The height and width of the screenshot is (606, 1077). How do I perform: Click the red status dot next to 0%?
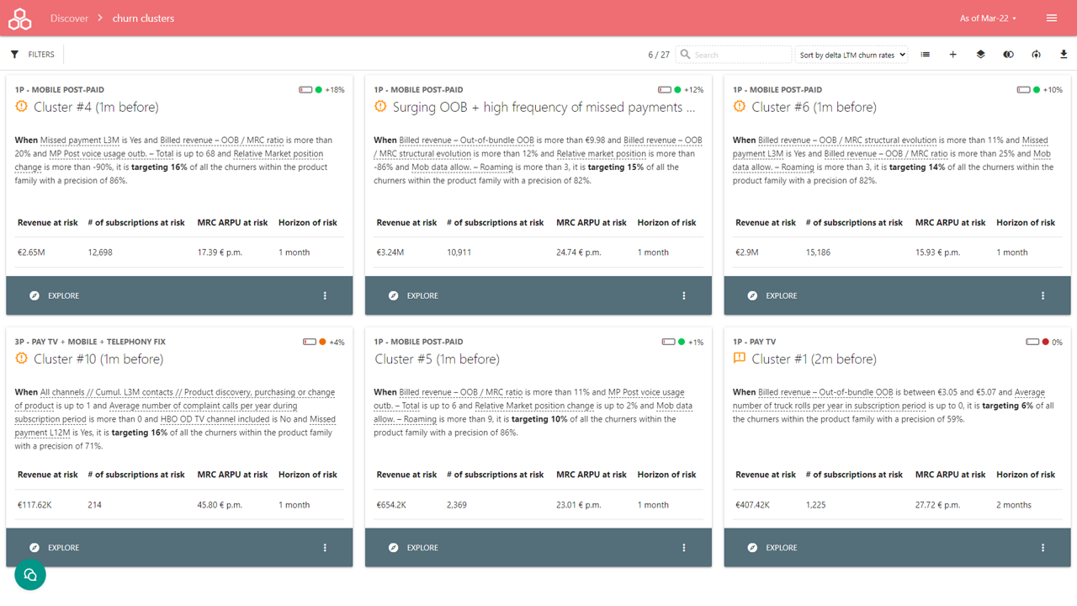pos(1046,343)
